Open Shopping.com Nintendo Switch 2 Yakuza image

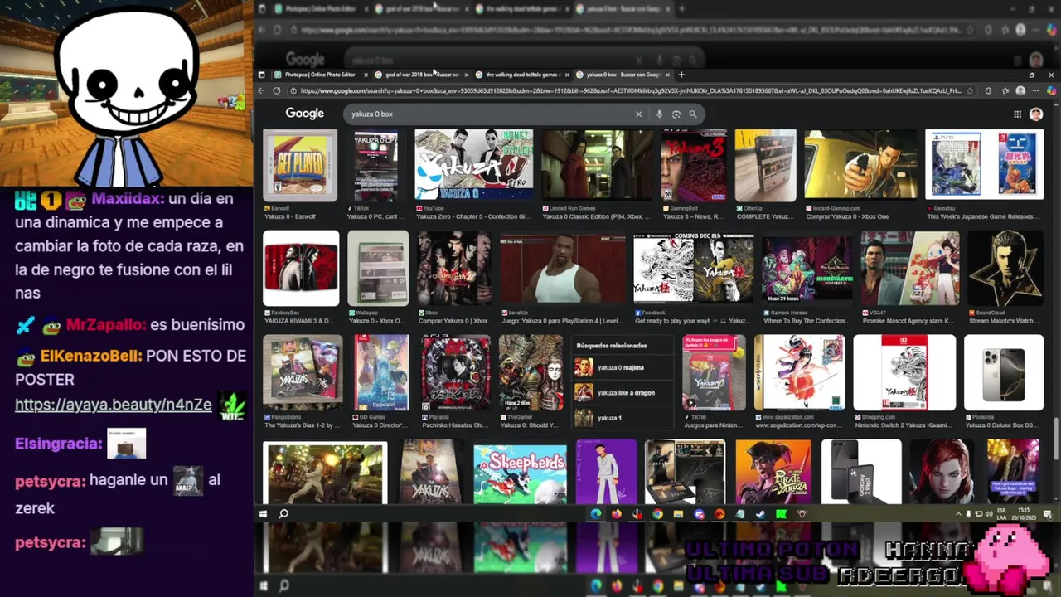point(904,374)
